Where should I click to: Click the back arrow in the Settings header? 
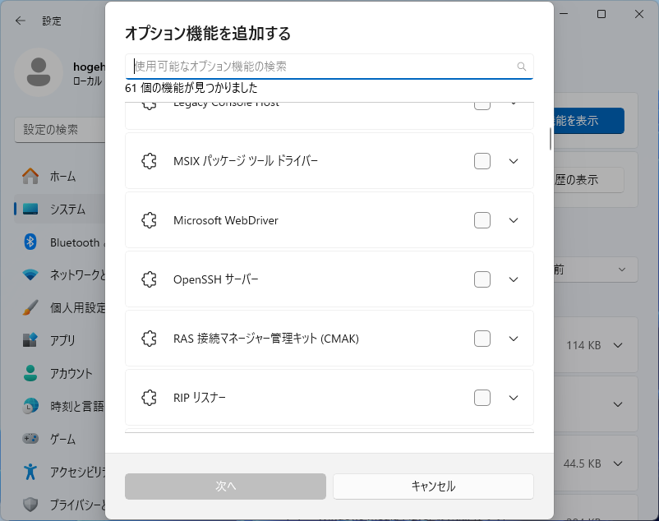coord(21,21)
